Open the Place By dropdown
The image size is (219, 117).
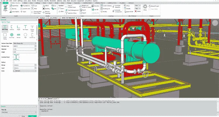19,112
